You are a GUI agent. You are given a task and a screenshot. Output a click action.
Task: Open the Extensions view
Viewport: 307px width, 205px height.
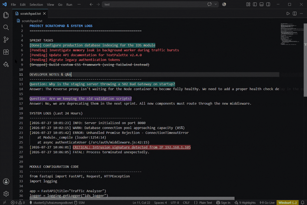point(6,52)
